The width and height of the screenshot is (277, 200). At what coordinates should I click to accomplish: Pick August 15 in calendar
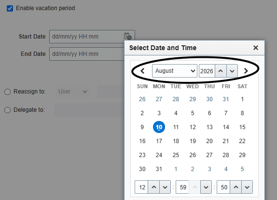(242, 127)
